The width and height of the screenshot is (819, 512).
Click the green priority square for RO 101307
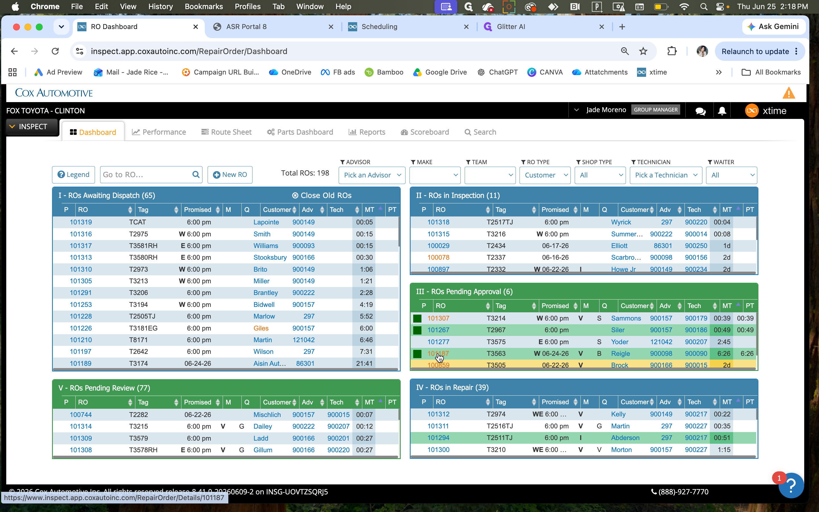[417, 318]
